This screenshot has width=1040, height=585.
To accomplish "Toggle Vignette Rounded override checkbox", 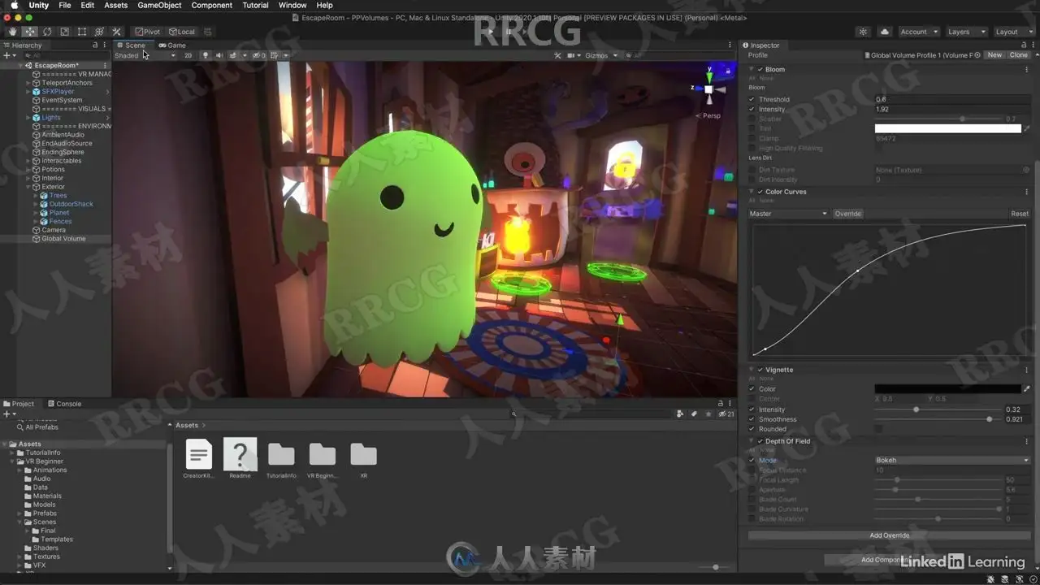I will click(752, 430).
